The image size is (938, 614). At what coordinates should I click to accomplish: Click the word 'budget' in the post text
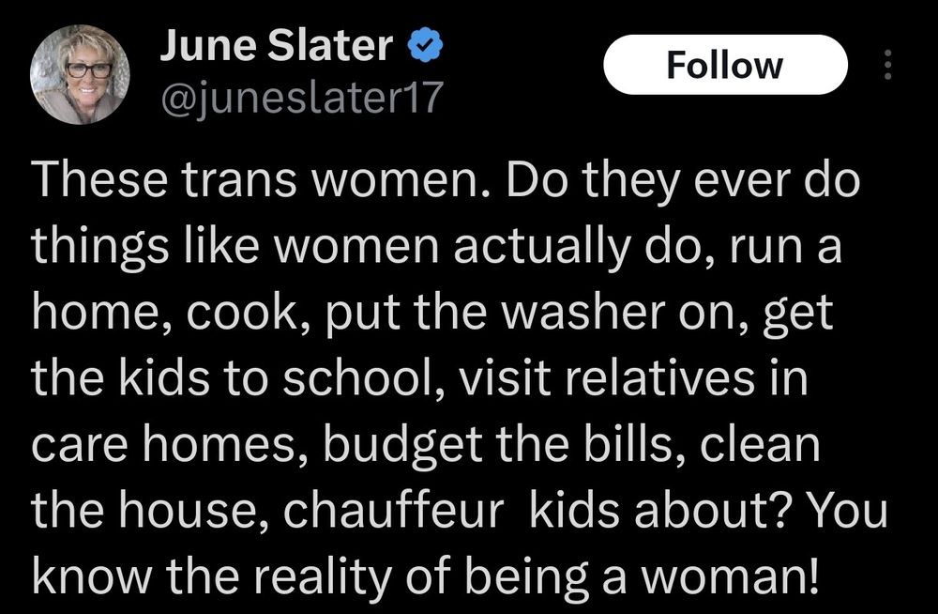click(403, 446)
